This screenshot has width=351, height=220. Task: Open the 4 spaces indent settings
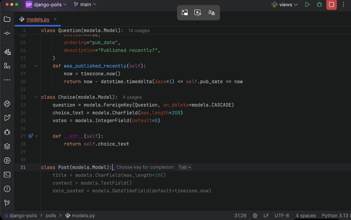click(306, 216)
